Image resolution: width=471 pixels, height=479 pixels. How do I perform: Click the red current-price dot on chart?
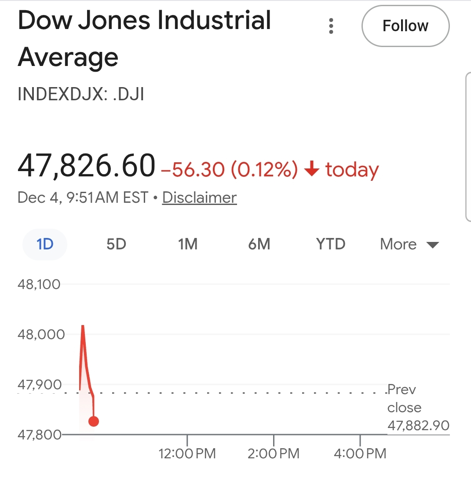click(x=93, y=421)
